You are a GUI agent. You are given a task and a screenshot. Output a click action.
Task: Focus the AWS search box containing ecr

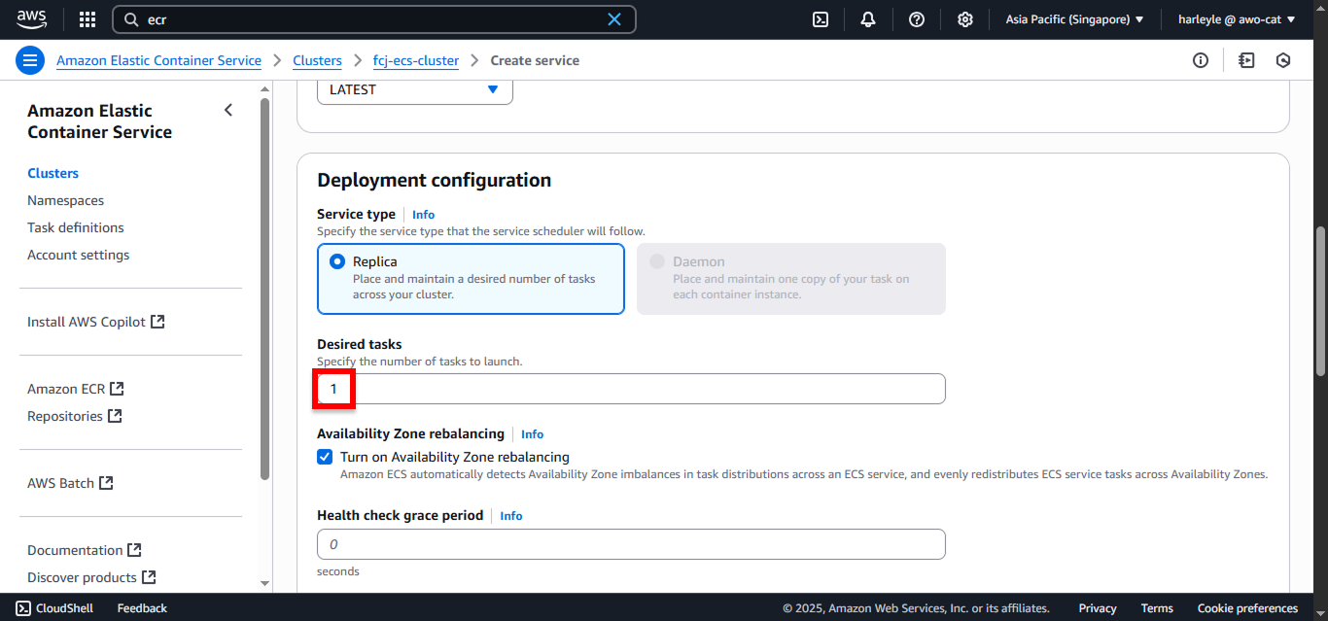click(374, 19)
